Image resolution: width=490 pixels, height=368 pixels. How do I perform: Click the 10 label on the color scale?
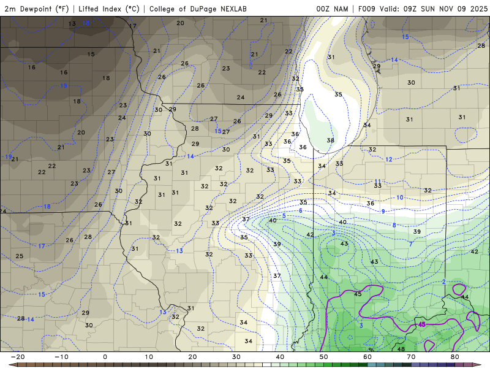tap(149, 357)
